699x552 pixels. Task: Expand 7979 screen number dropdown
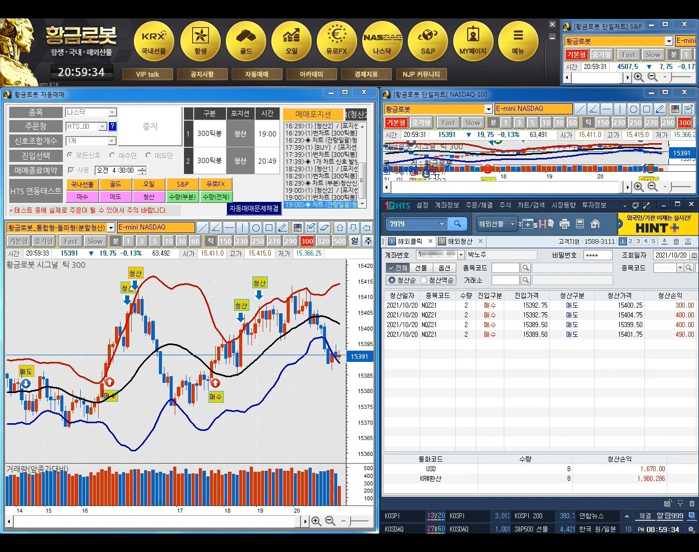tap(442, 224)
